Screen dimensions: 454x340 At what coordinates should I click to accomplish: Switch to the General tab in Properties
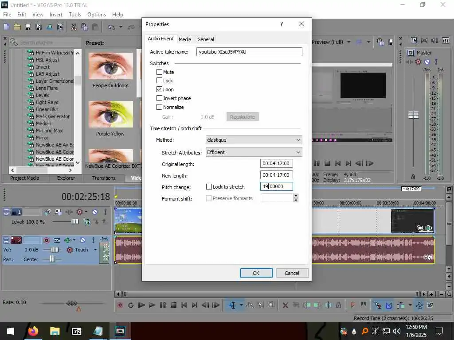click(206, 39)
